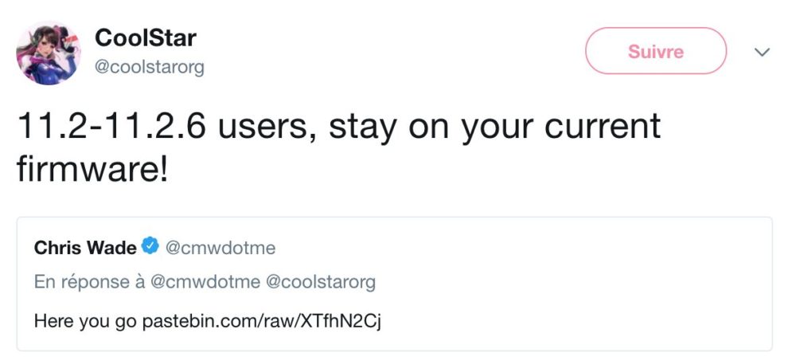The height and width of the screenshot is (361, 796).
Task: Click Chris Wade's blue verified badge
Action: coord(150,248)
